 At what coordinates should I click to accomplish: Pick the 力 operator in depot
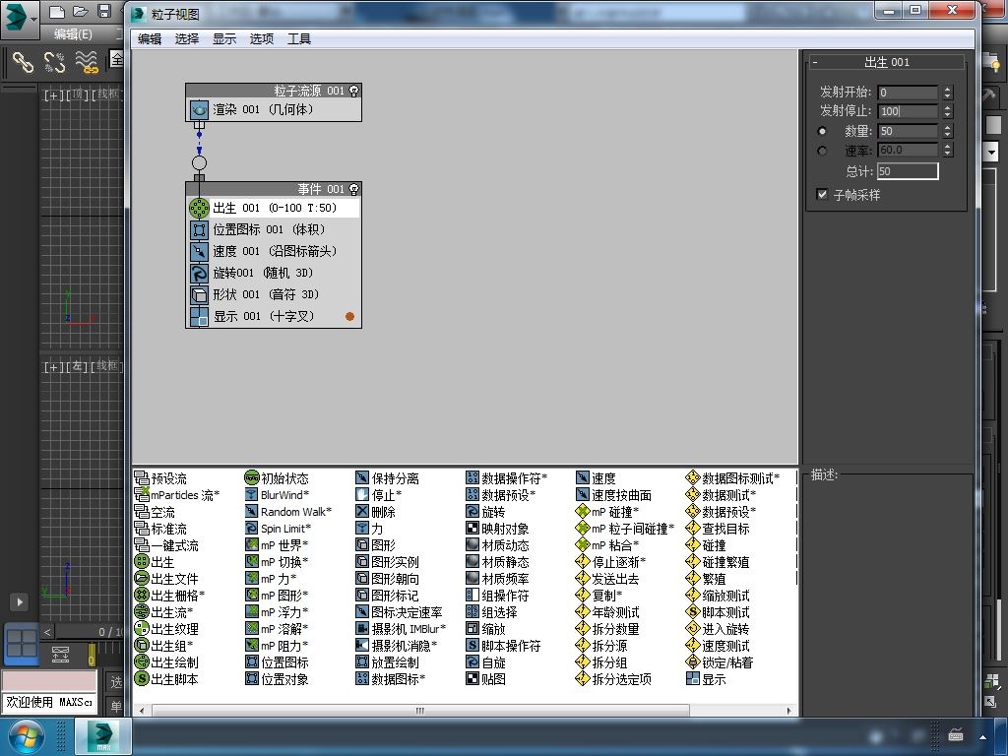[370, 529]
